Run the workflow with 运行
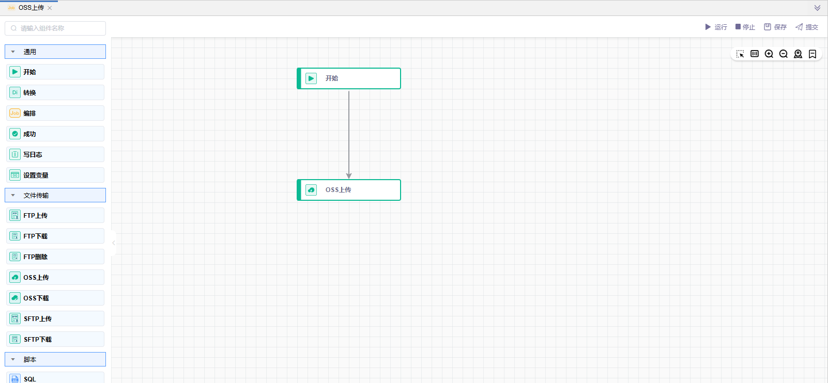 (716, 27)
